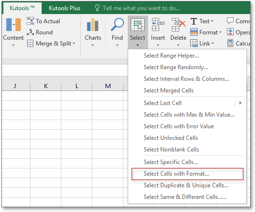255x212 pixels.
Task: Click the Delete cells icon
Action: pyautogui.click(x=179, y=24)
